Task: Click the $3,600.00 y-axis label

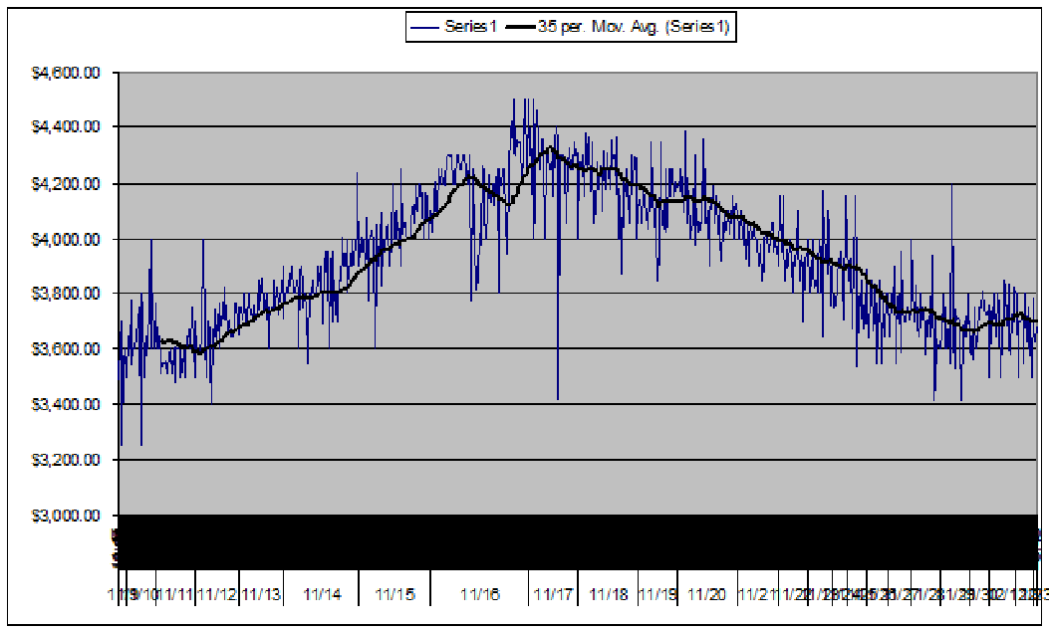Action: pyautogui.click(x=66, y=349)
